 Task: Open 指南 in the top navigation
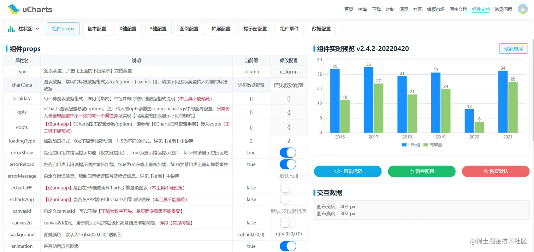click(362, 10)
